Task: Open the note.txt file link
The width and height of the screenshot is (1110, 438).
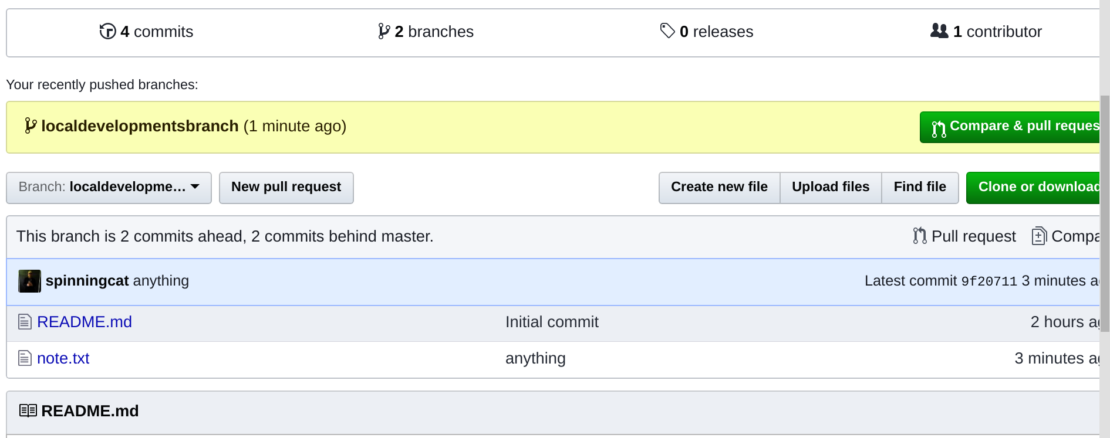Action: click(63, 358)
